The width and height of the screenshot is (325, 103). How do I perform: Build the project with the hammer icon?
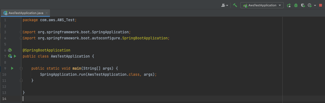click(x=235, y=5)
